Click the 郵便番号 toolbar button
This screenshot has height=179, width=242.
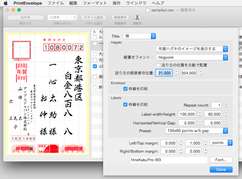coord(120,18)
